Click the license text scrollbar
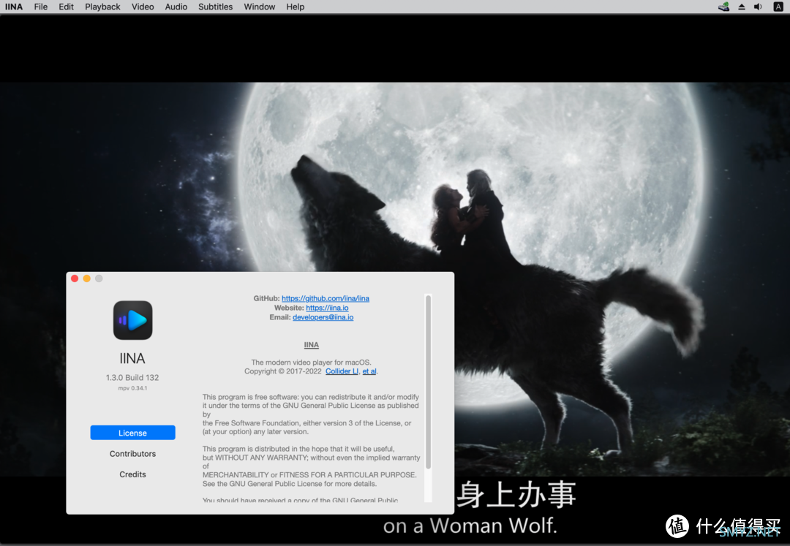Viewport: 790px width, 546px height. [x=428, y=382]
